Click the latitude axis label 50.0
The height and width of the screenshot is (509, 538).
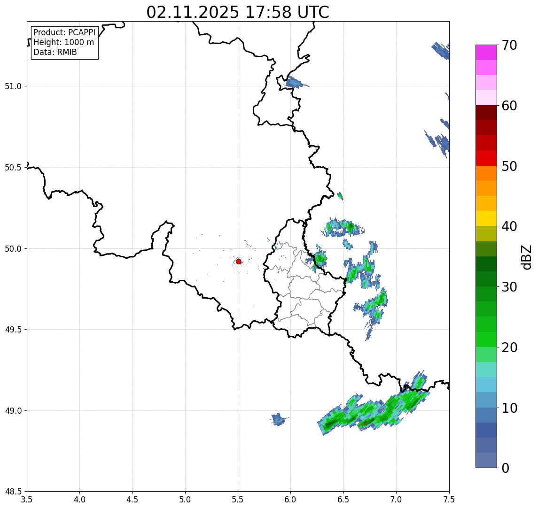(x=13, y=249)
